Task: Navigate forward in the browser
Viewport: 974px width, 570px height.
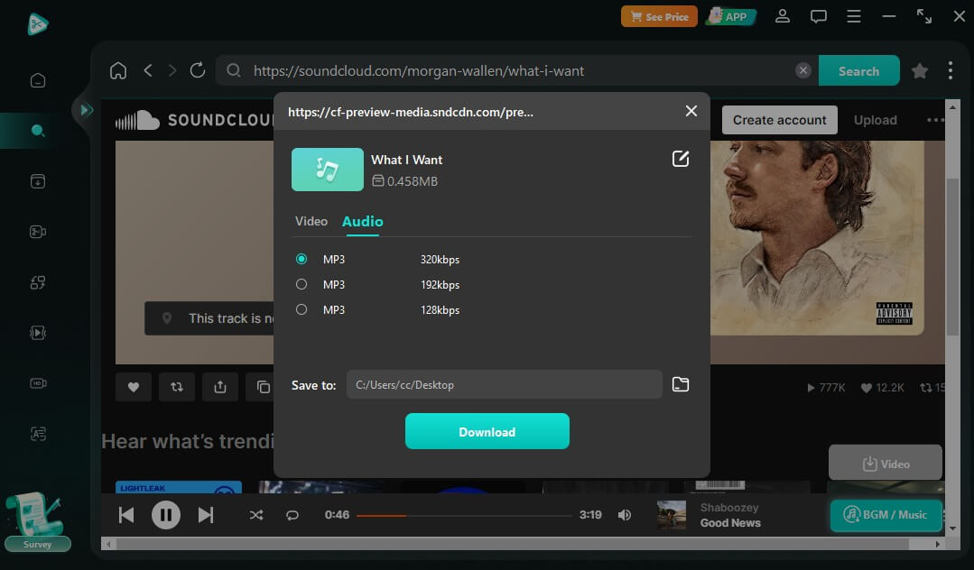Action: point(172,70)
